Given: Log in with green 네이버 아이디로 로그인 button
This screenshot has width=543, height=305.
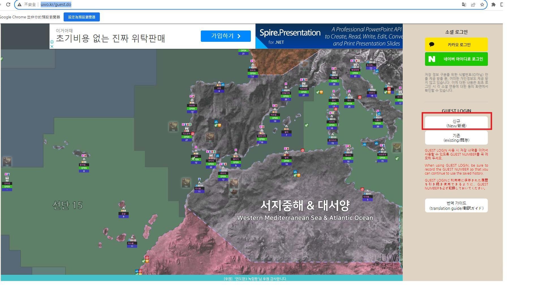Looking at the screenshot, I should (456, 59).
